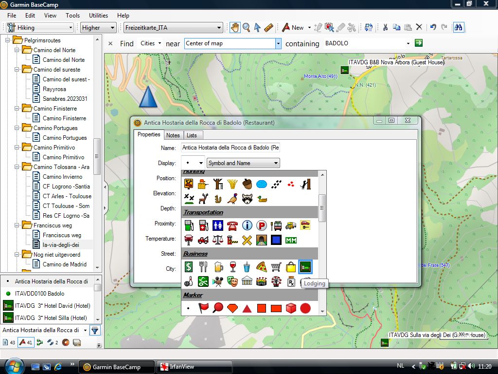The width and height of the screenshot is (498, 374).
Task: Open the binoculars Find toolbar icon
Action: point(458,28)
